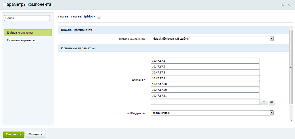Expand the dialog using the maximize icon
The height and width of the screenshot is (139, 295).
click(283, 5)
